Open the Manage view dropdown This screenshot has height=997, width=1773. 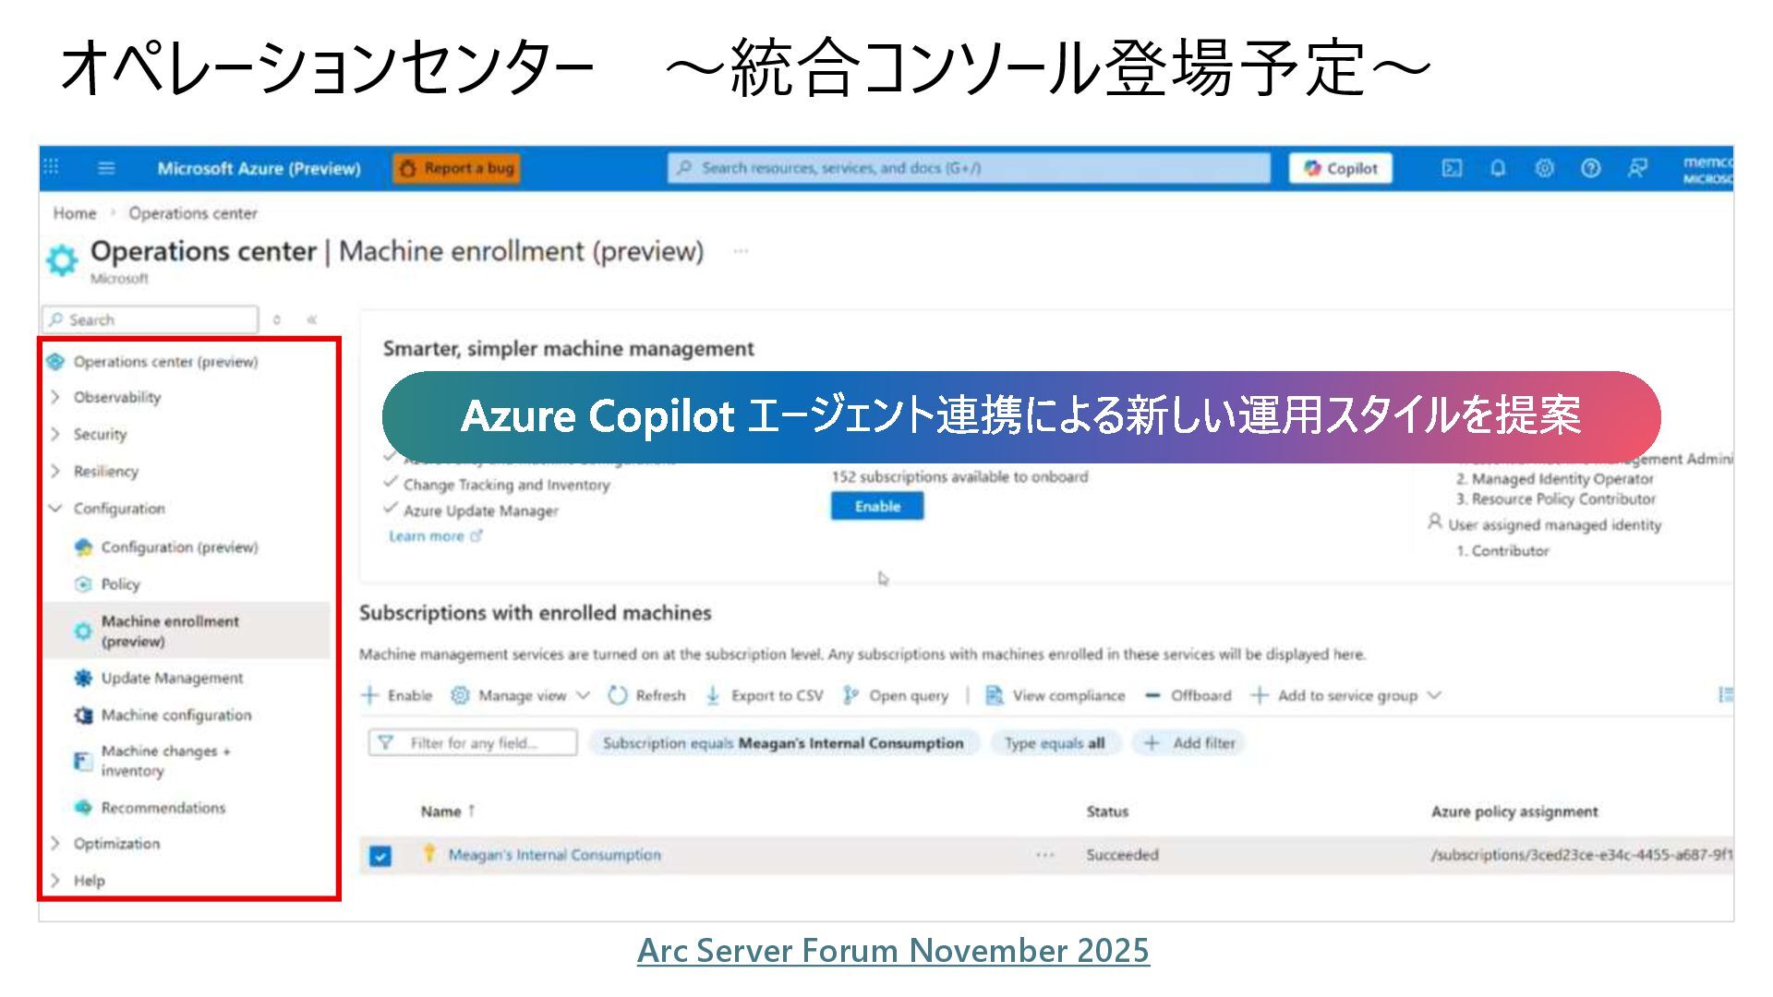pos(520,695)
